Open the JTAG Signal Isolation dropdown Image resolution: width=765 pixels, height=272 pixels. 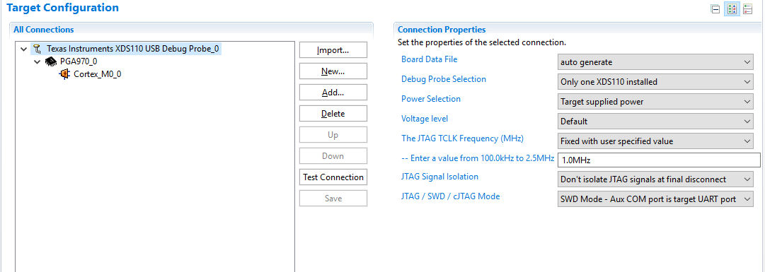click(x=655, y=179)
